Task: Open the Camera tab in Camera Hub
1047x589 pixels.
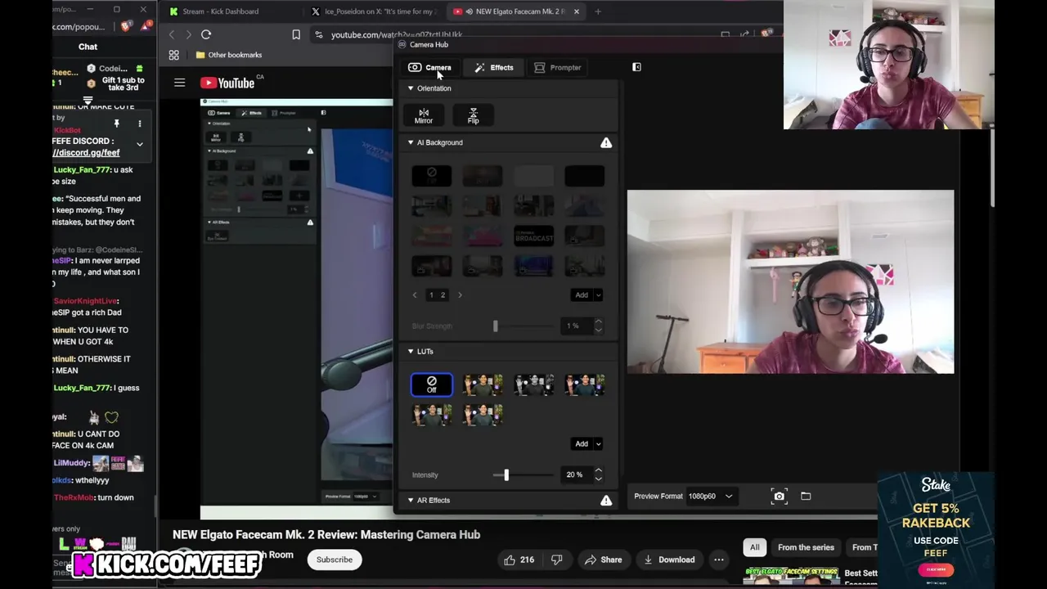Action: point(429,67)
